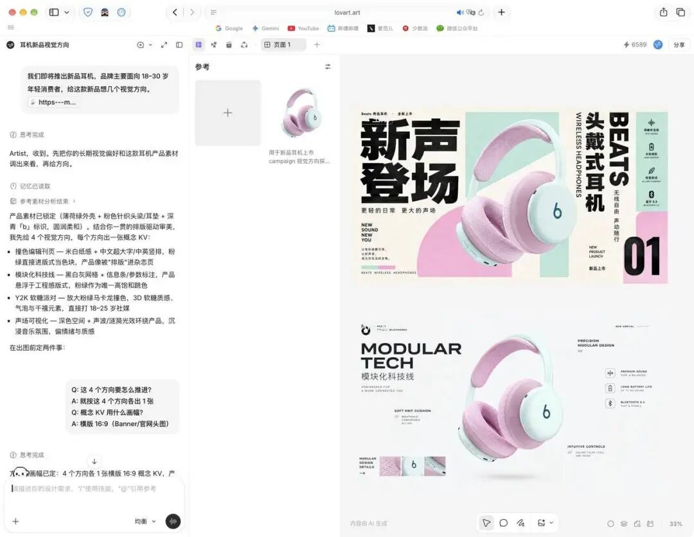Open the YouTube bookmark

(x=303, y=28)
